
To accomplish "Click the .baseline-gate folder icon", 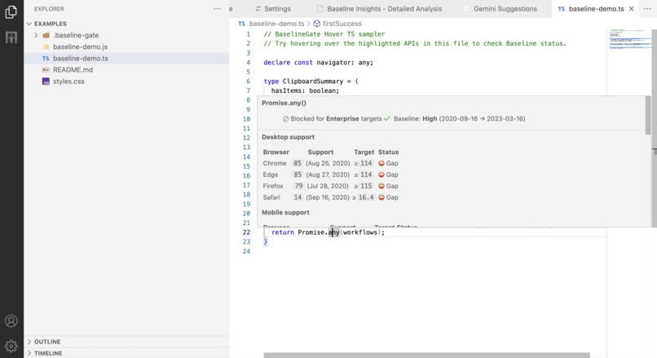I will (46, 35).
